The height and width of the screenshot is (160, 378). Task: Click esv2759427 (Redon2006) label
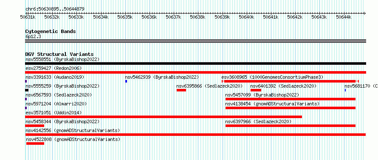(x=54, y=68)
